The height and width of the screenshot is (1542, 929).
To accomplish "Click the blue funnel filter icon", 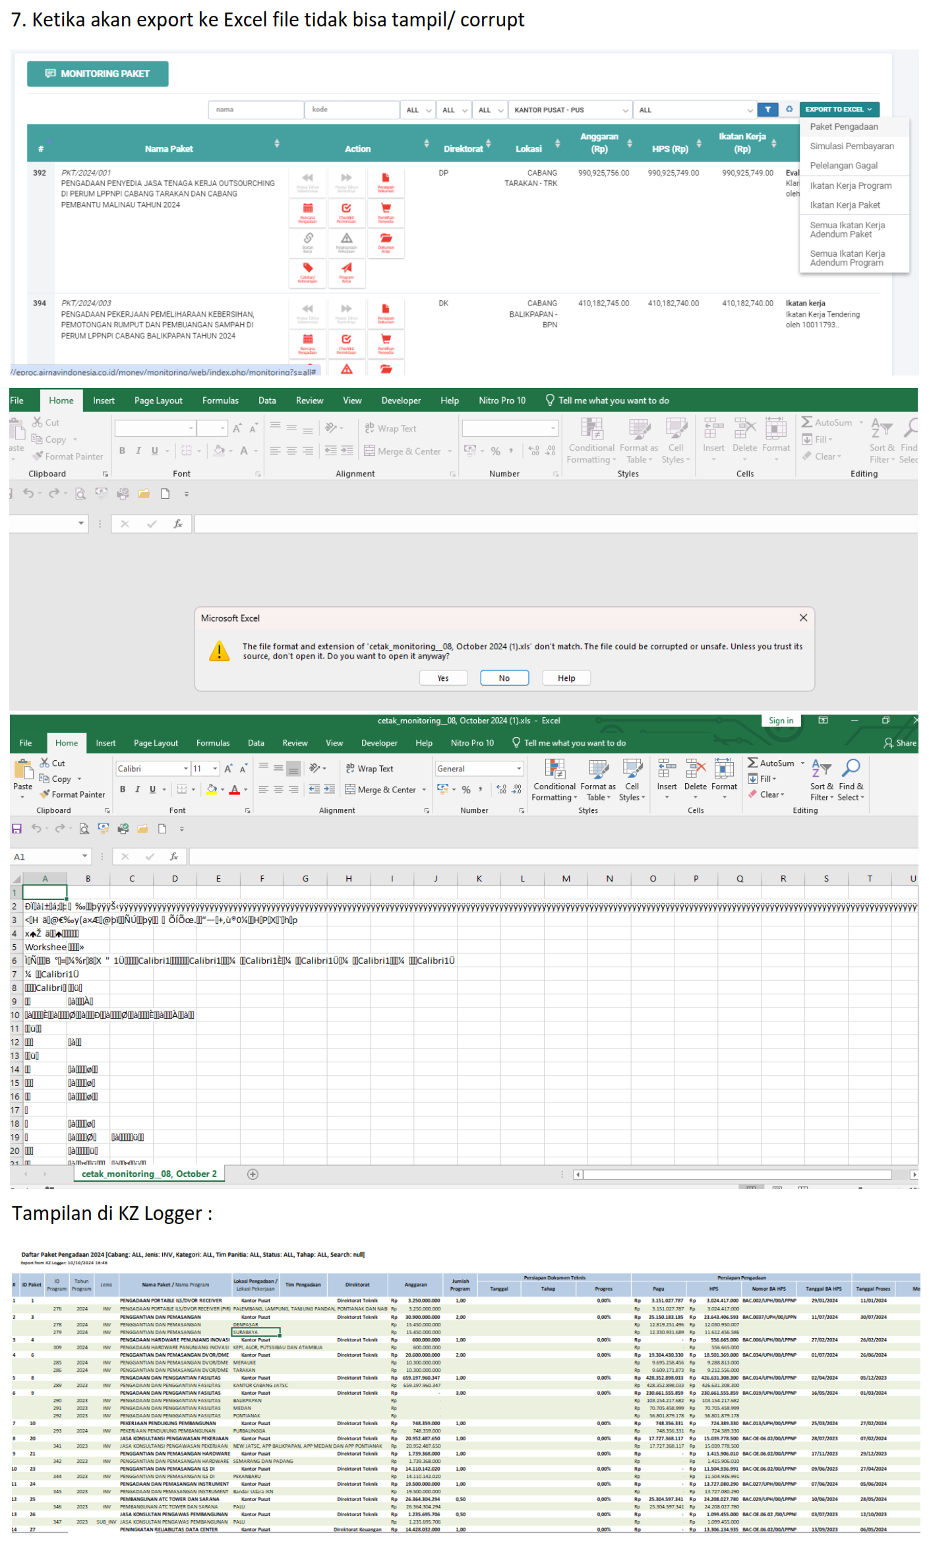I will tap(767, 110).
